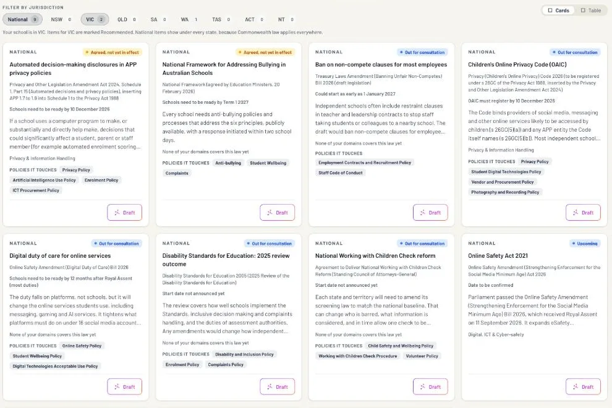Image resolution: width=612 pixels, height=408 pixels.
Task: Open Working with Children Check Procedure tag
Action: coord(357,355)
